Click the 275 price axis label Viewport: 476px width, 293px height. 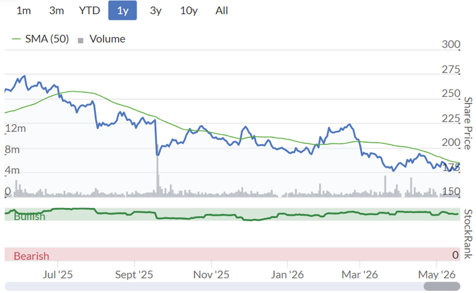coord(451,69)
